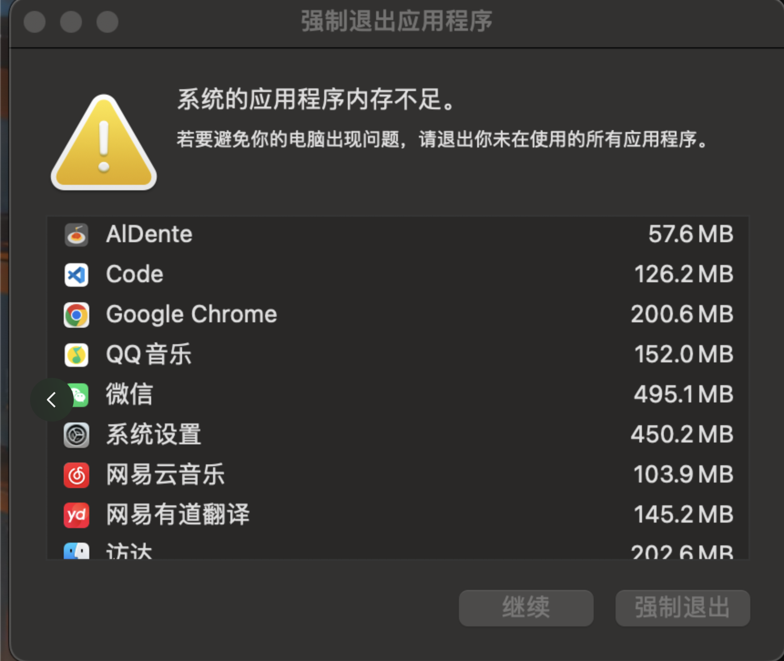Click the window's leftmost close button
The height and width of the screenshot is (661, 784).
pos(35,22)
